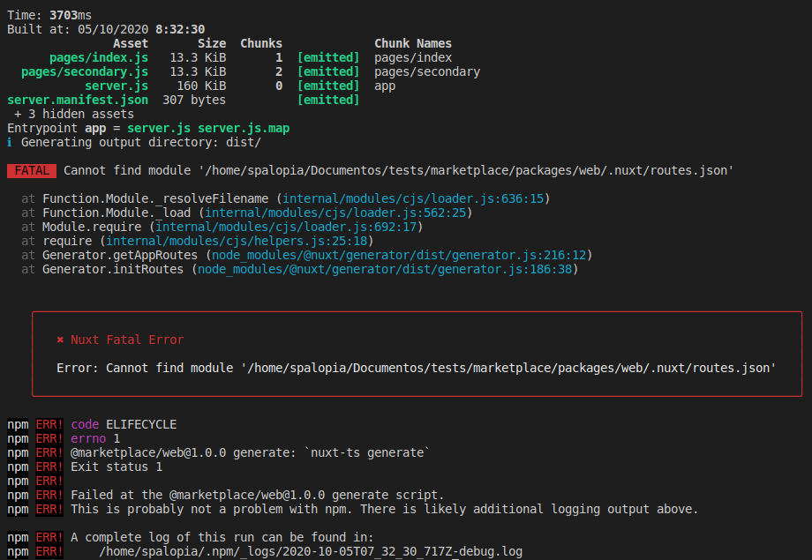
Task: Click the Asset column header
Action: [x=131, y=43]
